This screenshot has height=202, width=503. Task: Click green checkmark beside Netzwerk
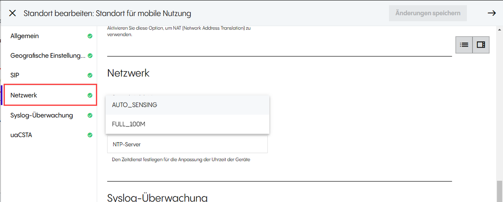[x=90, y=95]
